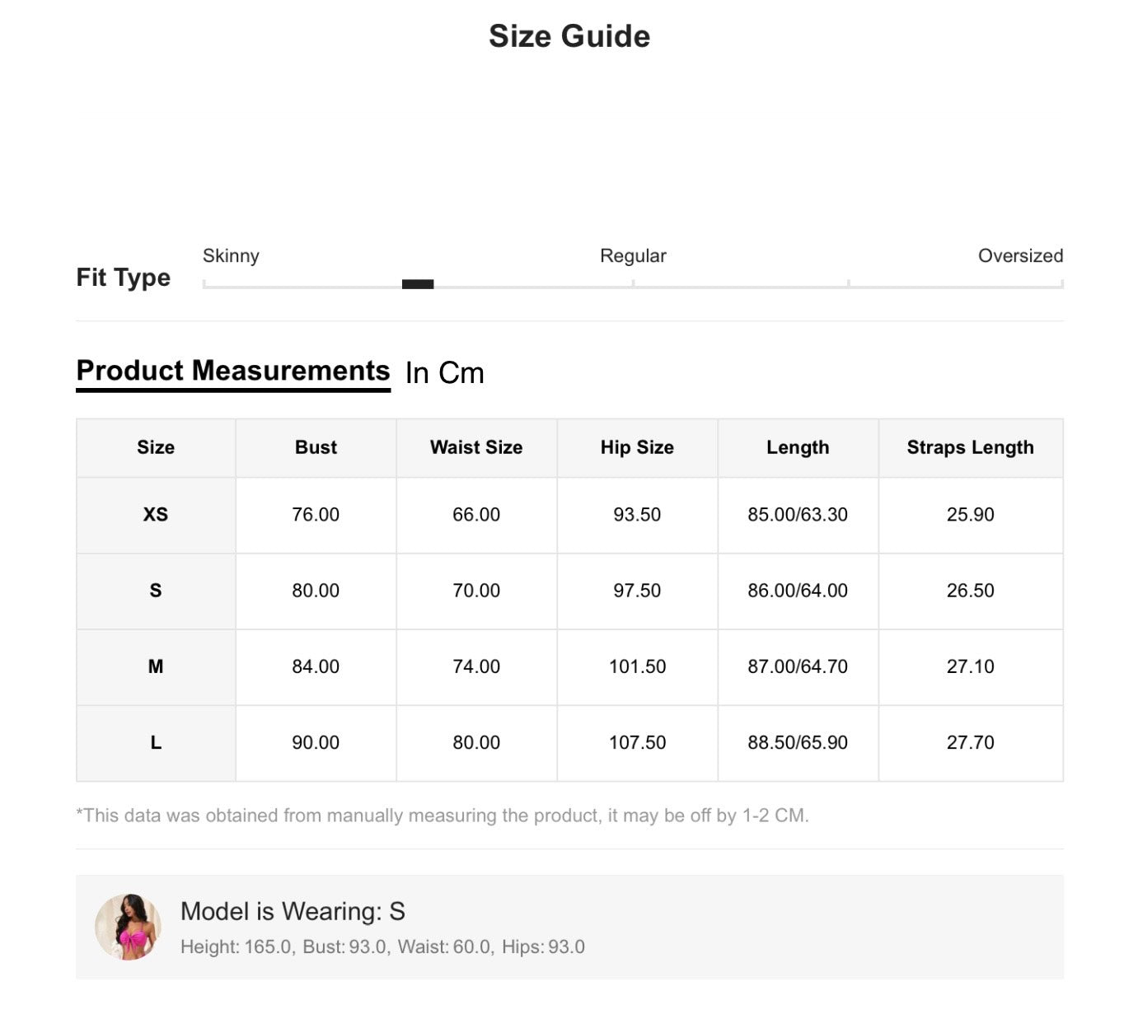This screenshot has height=1019, width=1138.
Task: Click the Bust column header
Action: pos(316,447)
